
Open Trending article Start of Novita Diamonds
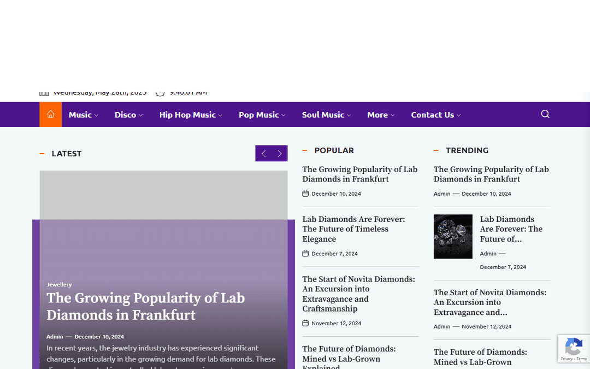490,302
